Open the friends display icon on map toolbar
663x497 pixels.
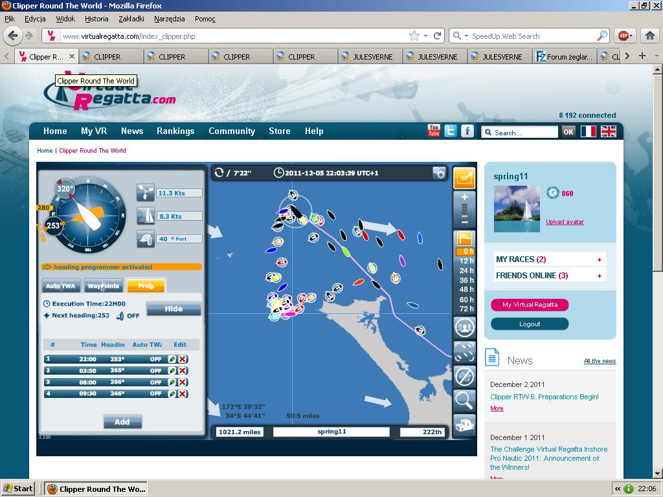(464, 327)
